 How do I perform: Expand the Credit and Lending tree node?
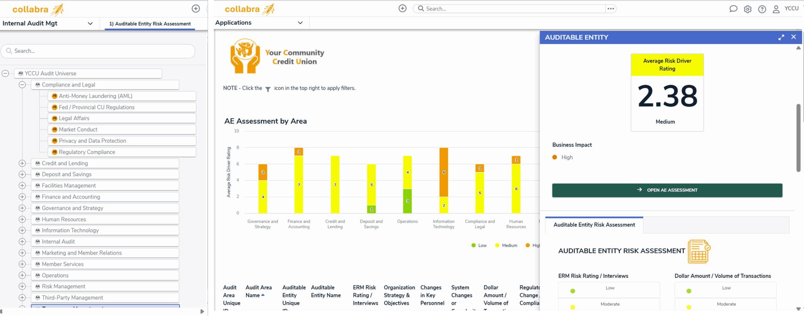pyautogui.click(x=22, y=163)
